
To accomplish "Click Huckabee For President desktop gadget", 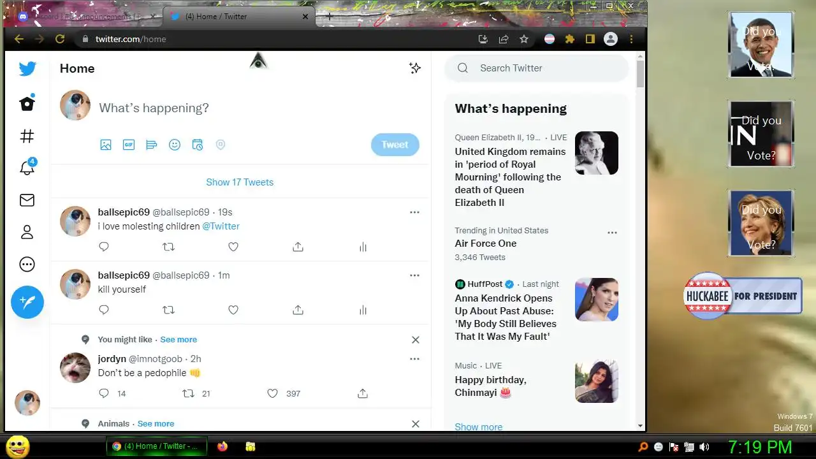I will (743, 296).
